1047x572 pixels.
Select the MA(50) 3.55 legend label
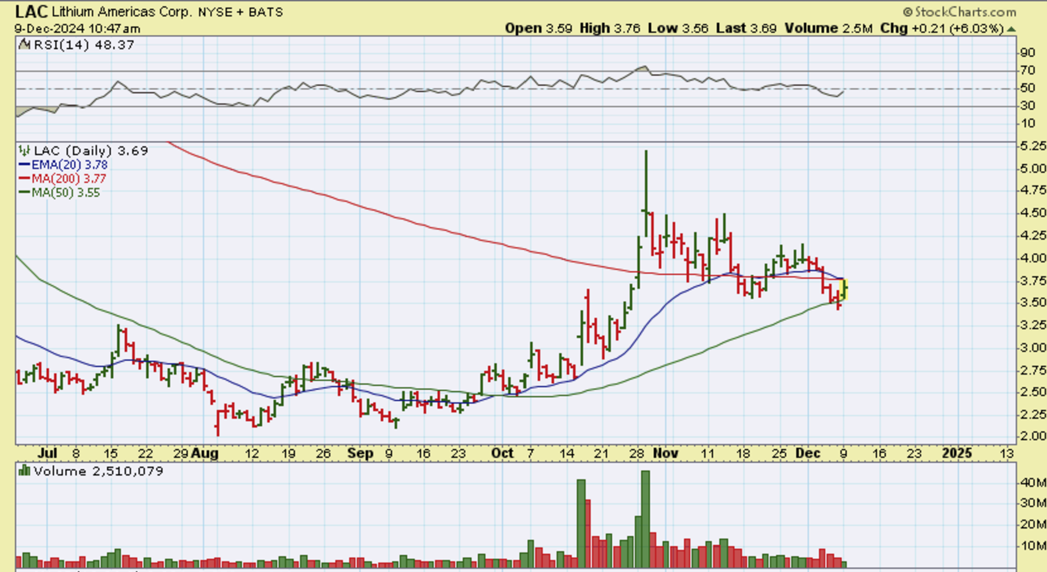[x=66, y=192]
